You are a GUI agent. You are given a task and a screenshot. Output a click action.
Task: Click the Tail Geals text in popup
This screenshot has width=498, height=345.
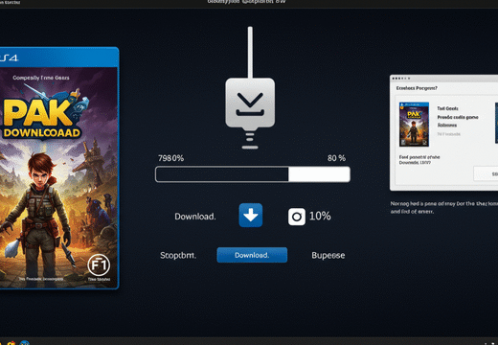(x=447, y=108)
